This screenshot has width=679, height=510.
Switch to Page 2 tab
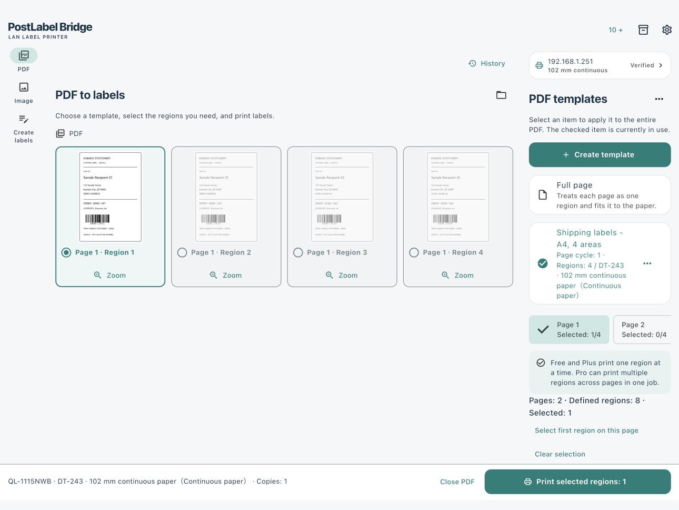coord(643,330)
